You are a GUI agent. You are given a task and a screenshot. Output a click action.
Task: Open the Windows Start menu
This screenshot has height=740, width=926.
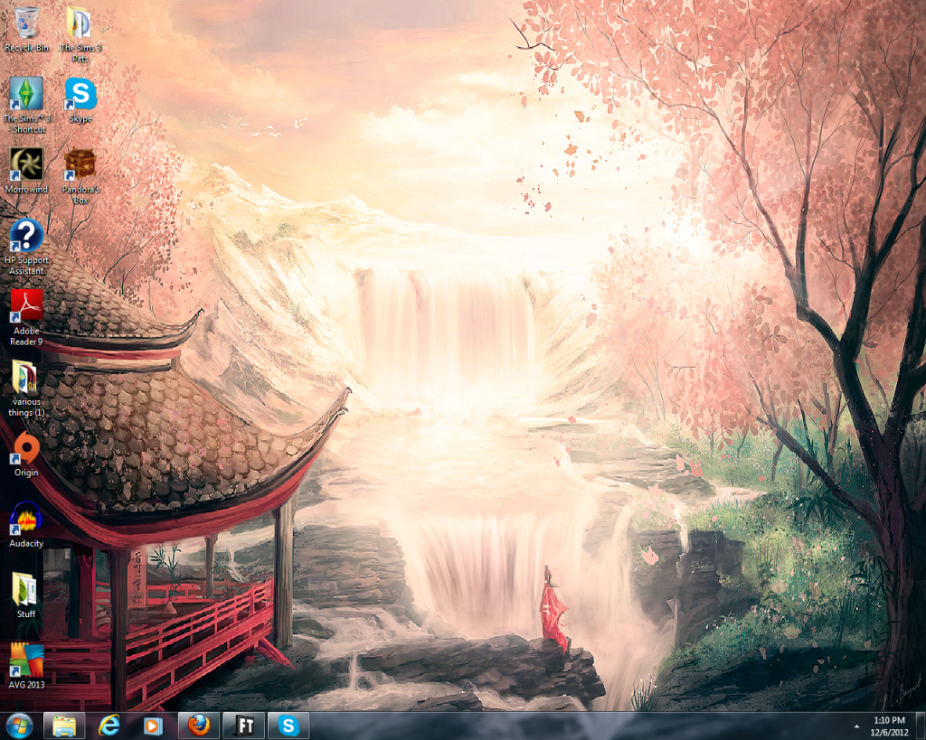point(19,725)
